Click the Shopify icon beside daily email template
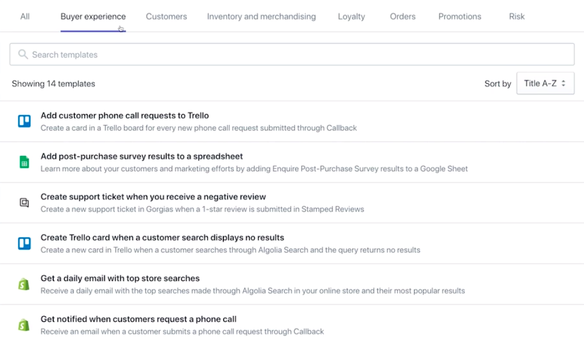Screen dimensions: 584x340 [x=23, y=284]
